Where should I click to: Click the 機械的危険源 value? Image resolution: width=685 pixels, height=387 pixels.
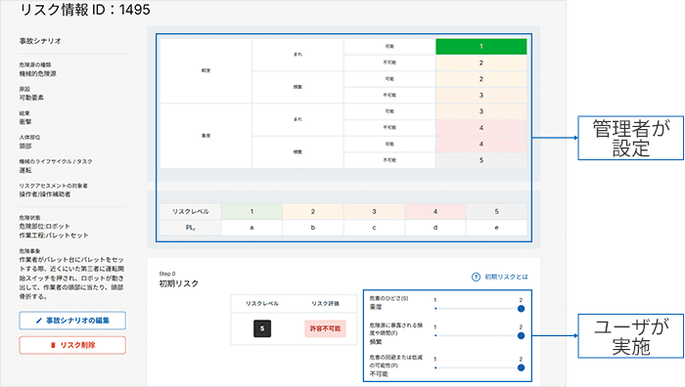point(37,73)
